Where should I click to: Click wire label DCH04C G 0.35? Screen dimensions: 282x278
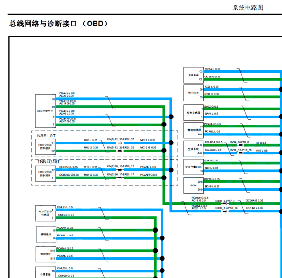point(69,175)
